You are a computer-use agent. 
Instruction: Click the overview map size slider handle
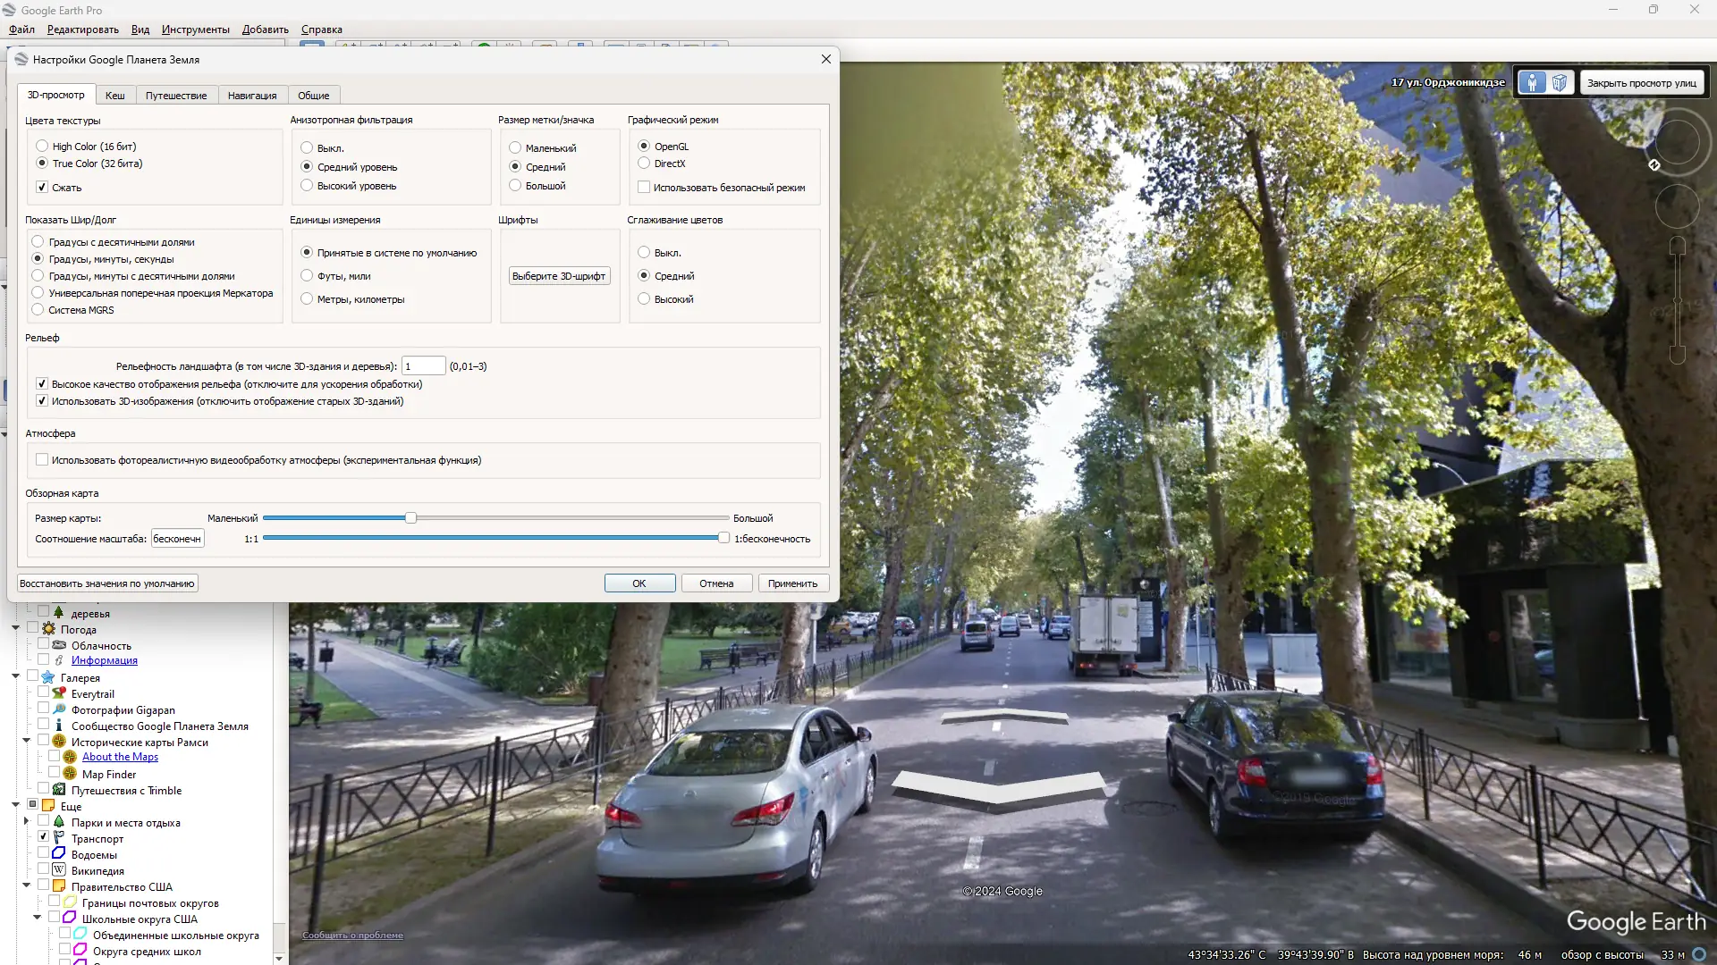[410, 518]
